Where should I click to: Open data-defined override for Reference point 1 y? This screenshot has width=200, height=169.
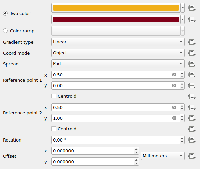click(192, 86)
